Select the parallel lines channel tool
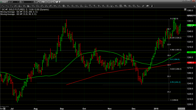This screenshot has width=196, height=110. tap(59, 6)
